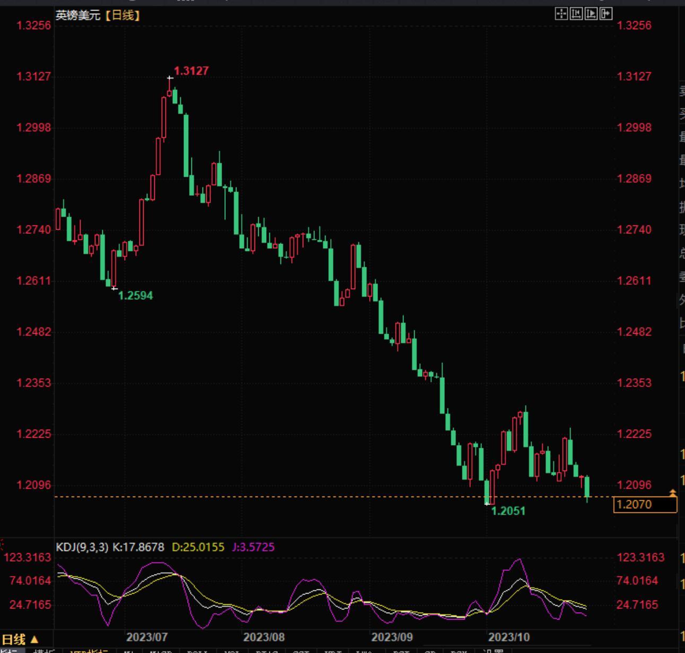Click the jump-to-start chart navigation icon
This screenshot has height=653, width=685.
coord(576,14)
